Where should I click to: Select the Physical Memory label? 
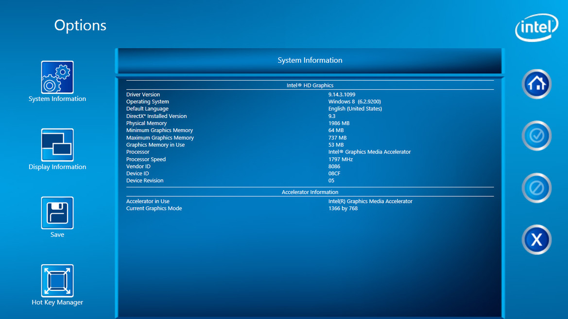click(x=146, y=123)
